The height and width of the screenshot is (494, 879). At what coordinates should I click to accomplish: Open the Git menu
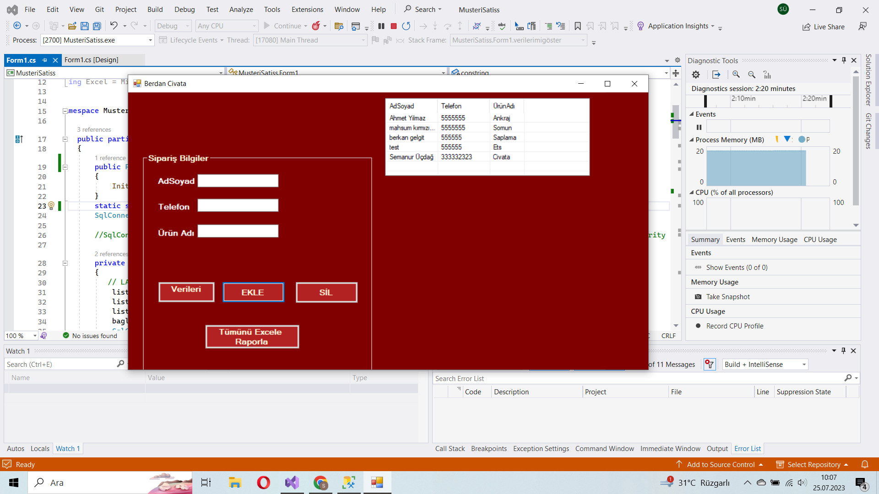click(x=99, y=9)
